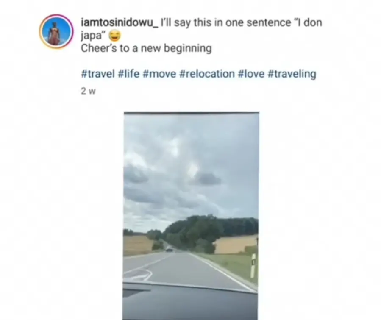Open the #life hashtag
381x320 pixels.
(x=128, y=74)
